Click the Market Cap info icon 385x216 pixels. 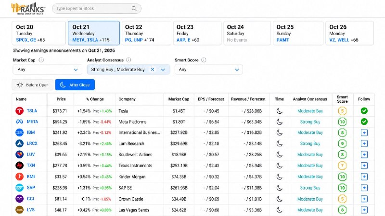(x=41, y=60)
